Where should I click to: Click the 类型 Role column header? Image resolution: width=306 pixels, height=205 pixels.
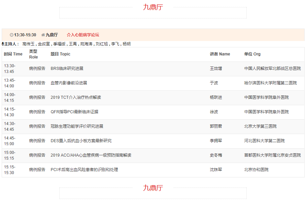(x=33, y=54)
